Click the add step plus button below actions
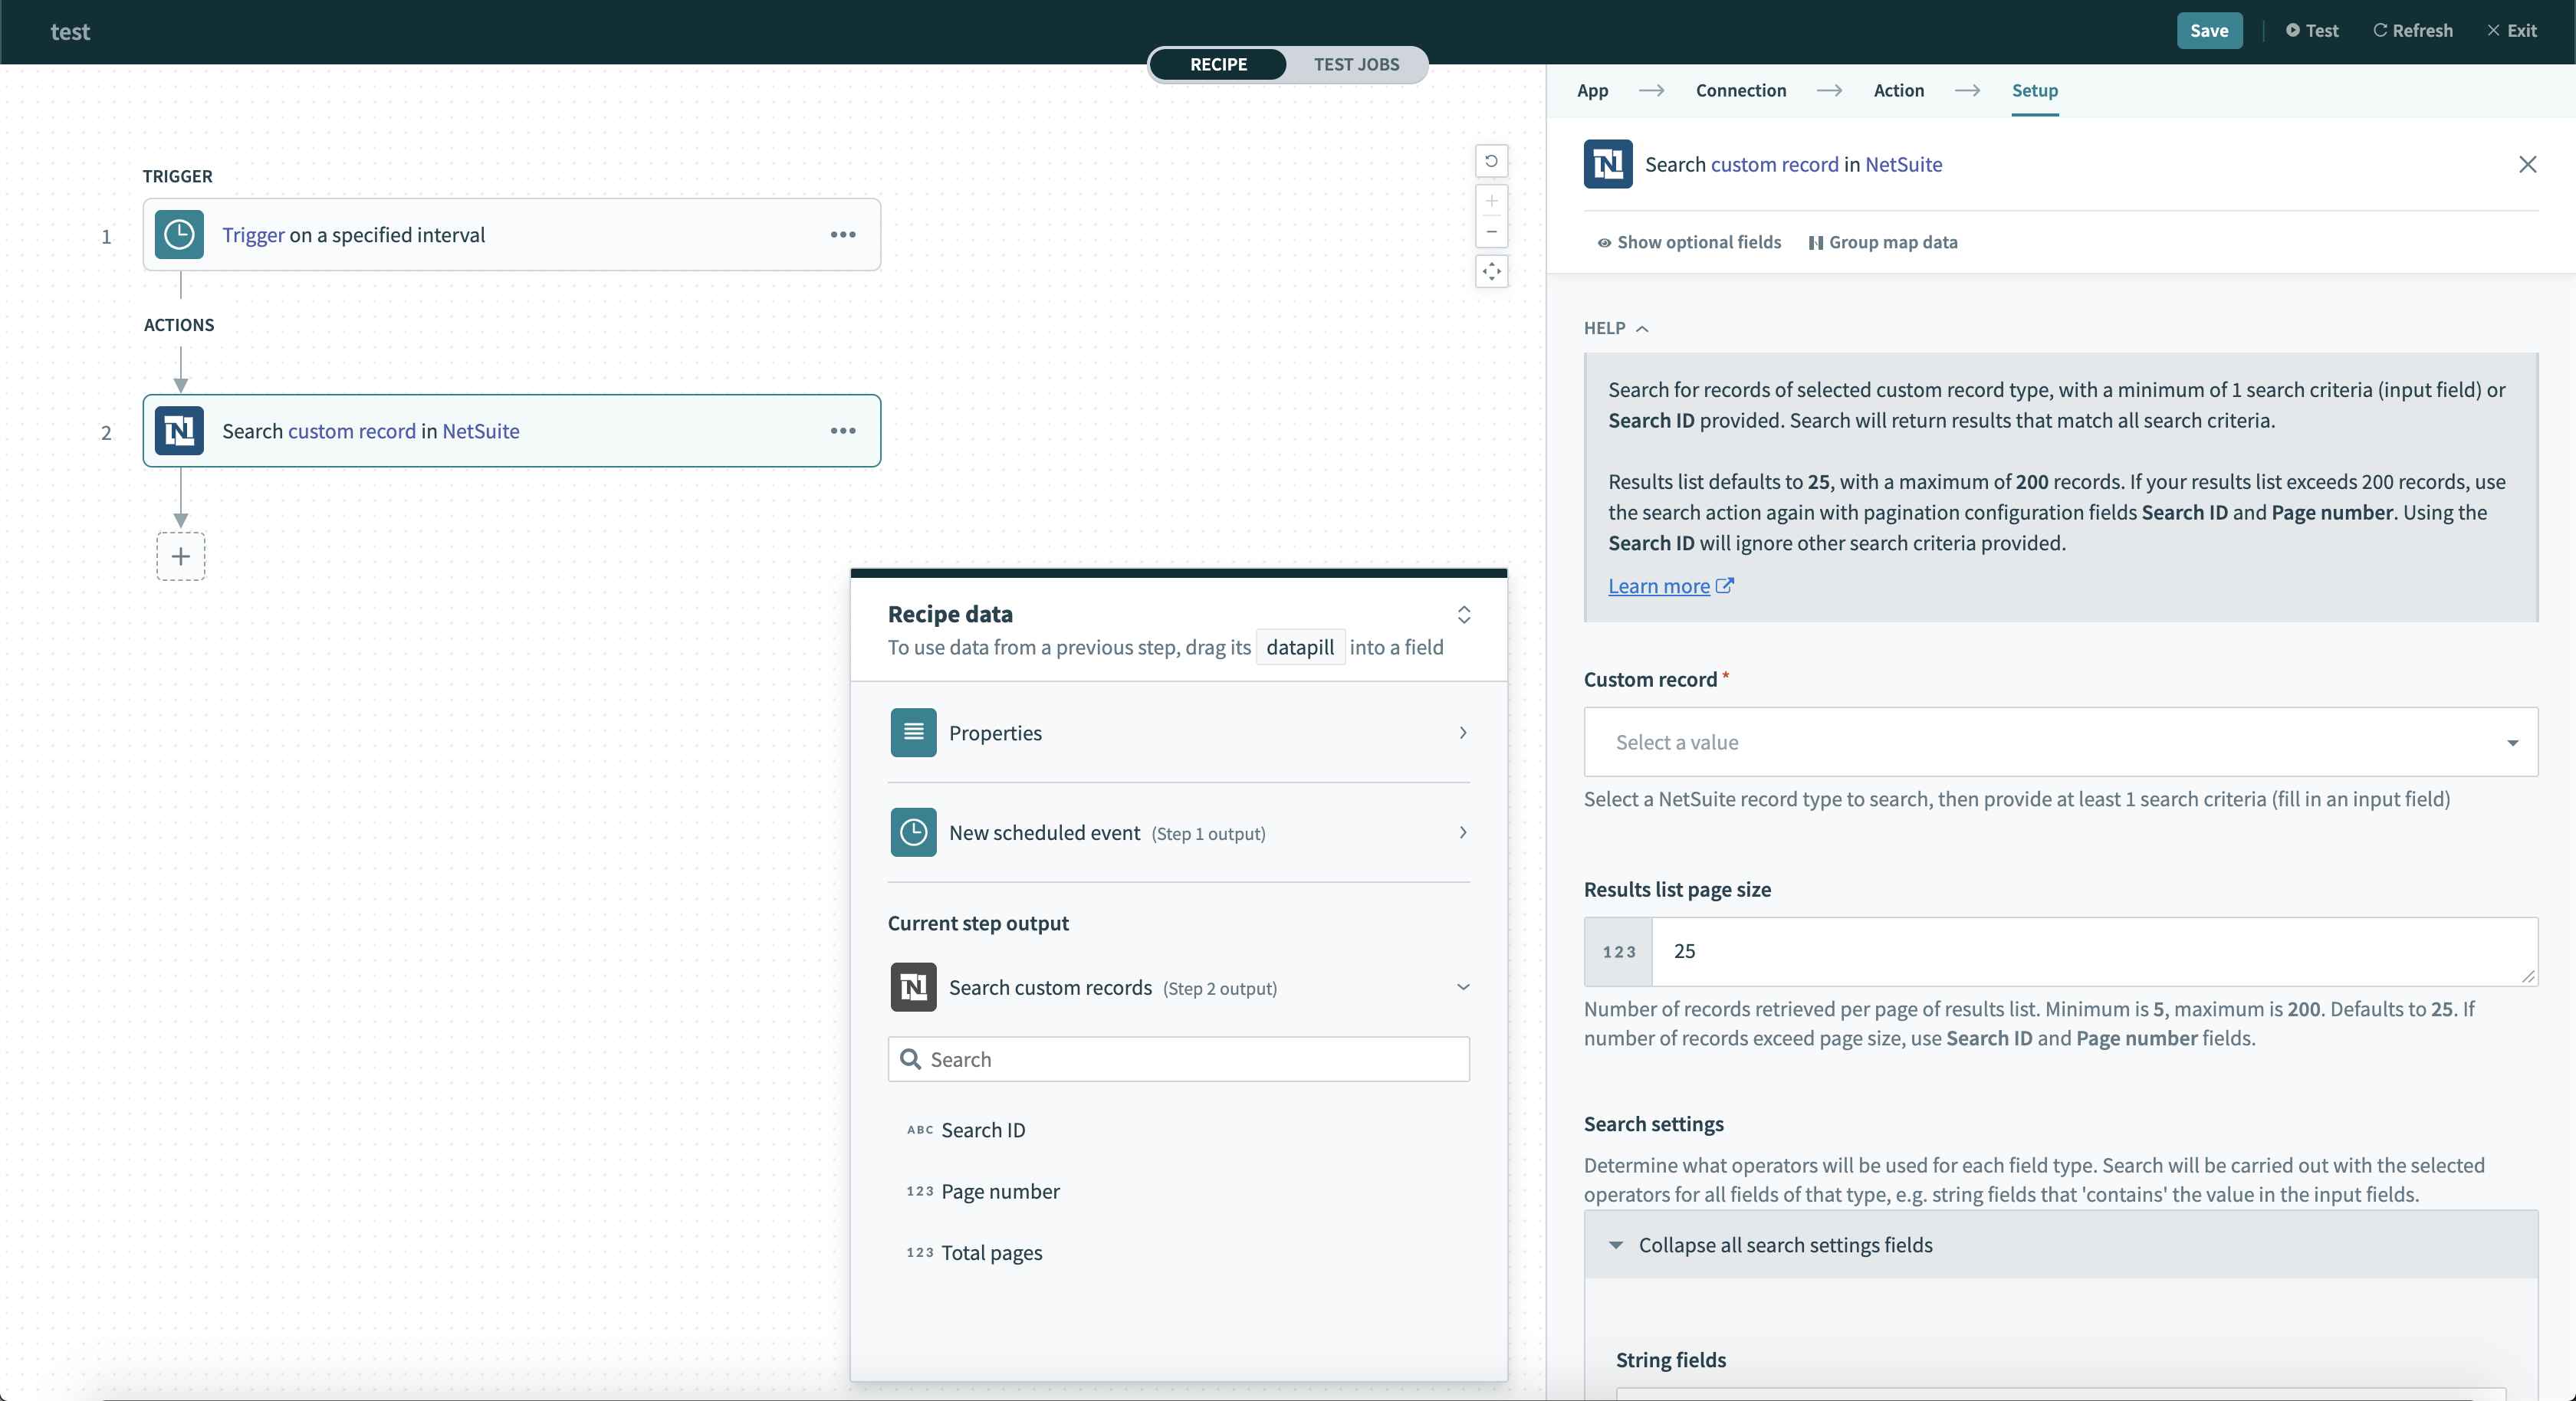Viewport: 2576px width, 1401px height. (x=179, y=556)
